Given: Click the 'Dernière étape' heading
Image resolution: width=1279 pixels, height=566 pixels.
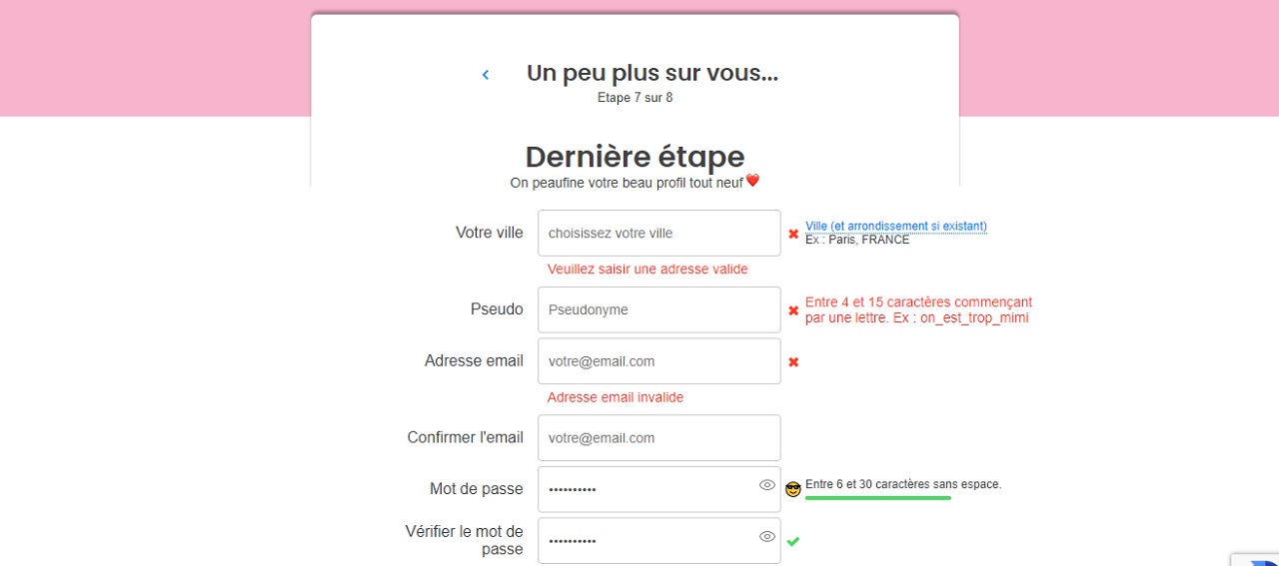Looking at the screenshot, I should 636,157.
